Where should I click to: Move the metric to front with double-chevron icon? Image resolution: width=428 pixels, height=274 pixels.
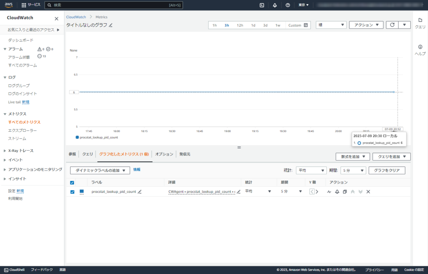(x=352, y=192)
